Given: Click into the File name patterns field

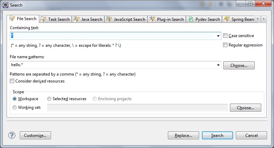Looking at the screenshot, I should point(111,65).
